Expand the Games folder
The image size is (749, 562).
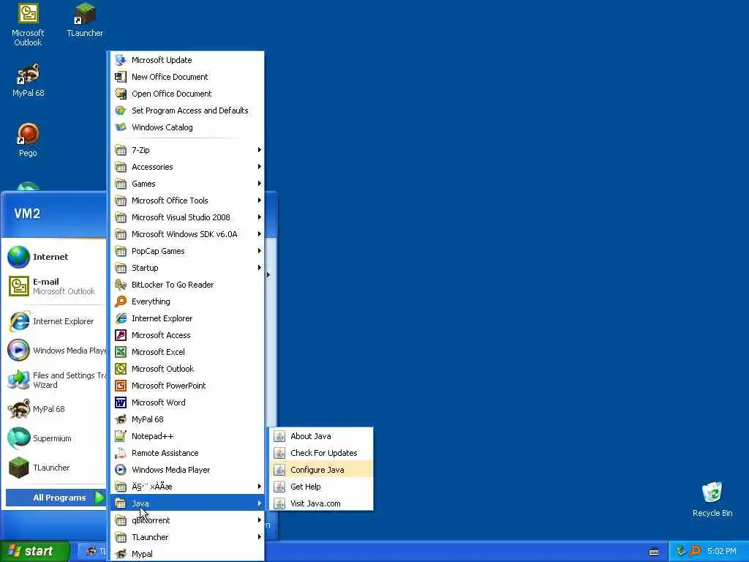point(187,184)
